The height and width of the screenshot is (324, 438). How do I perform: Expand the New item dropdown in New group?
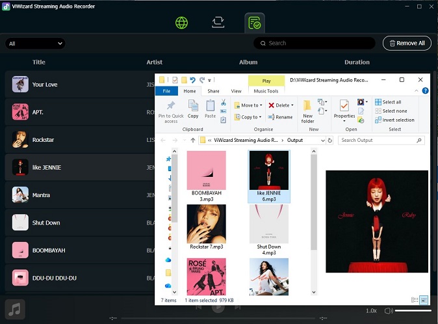(x=322, y=101)
